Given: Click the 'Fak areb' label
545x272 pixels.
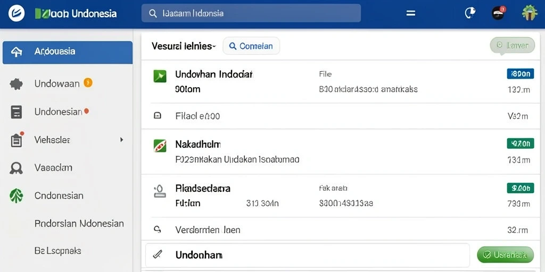Looking at the screenshot, I should pos(333,189).
